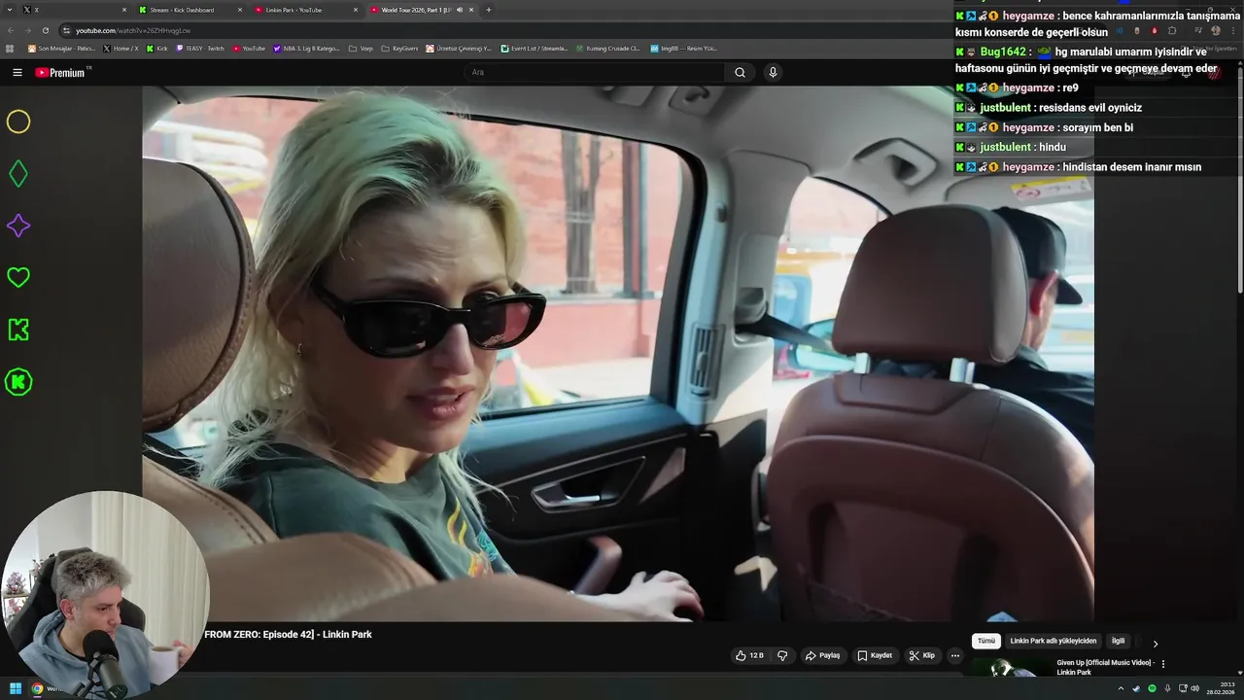Open 'Son Mesajlar' bookmark
Screen dimensions: 1244x700
pos(61,49)
